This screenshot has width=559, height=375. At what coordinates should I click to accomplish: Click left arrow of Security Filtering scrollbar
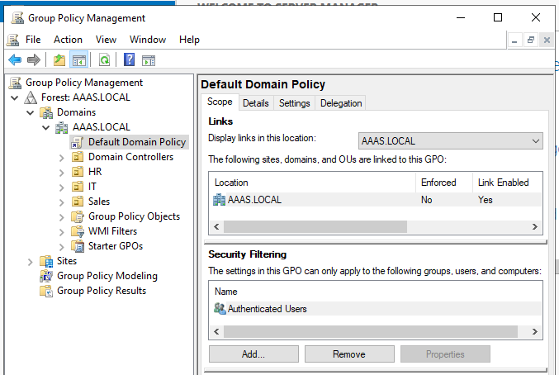tap(216, 331)
